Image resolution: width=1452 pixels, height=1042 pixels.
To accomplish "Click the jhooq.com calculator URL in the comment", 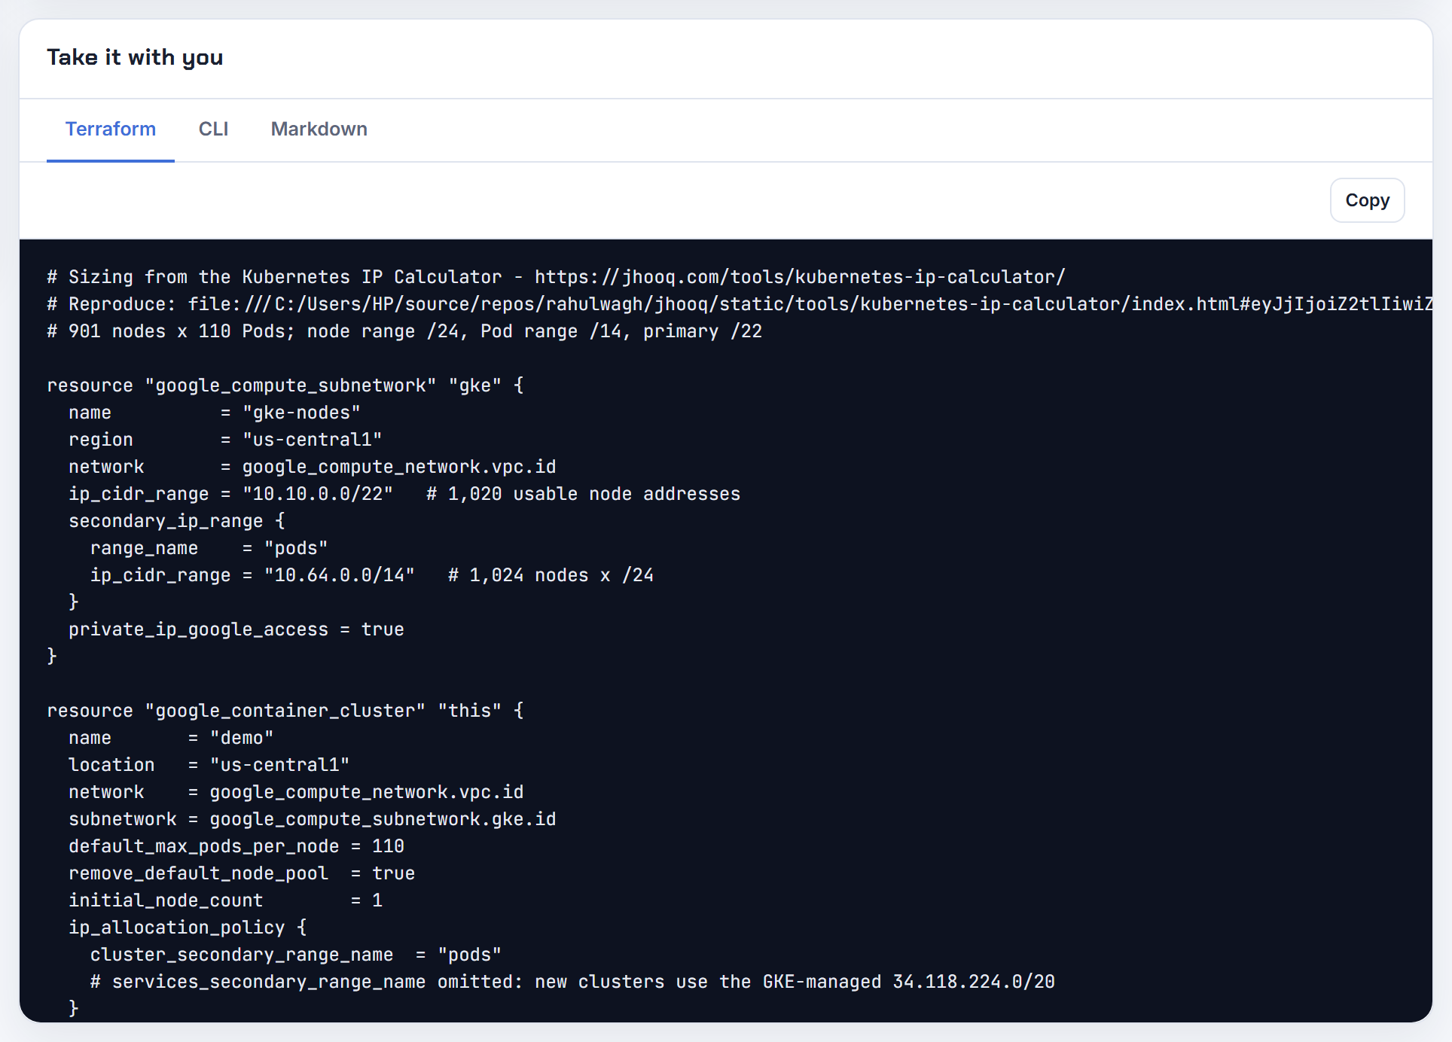I will pyautogui.click(x=800, y=277).
